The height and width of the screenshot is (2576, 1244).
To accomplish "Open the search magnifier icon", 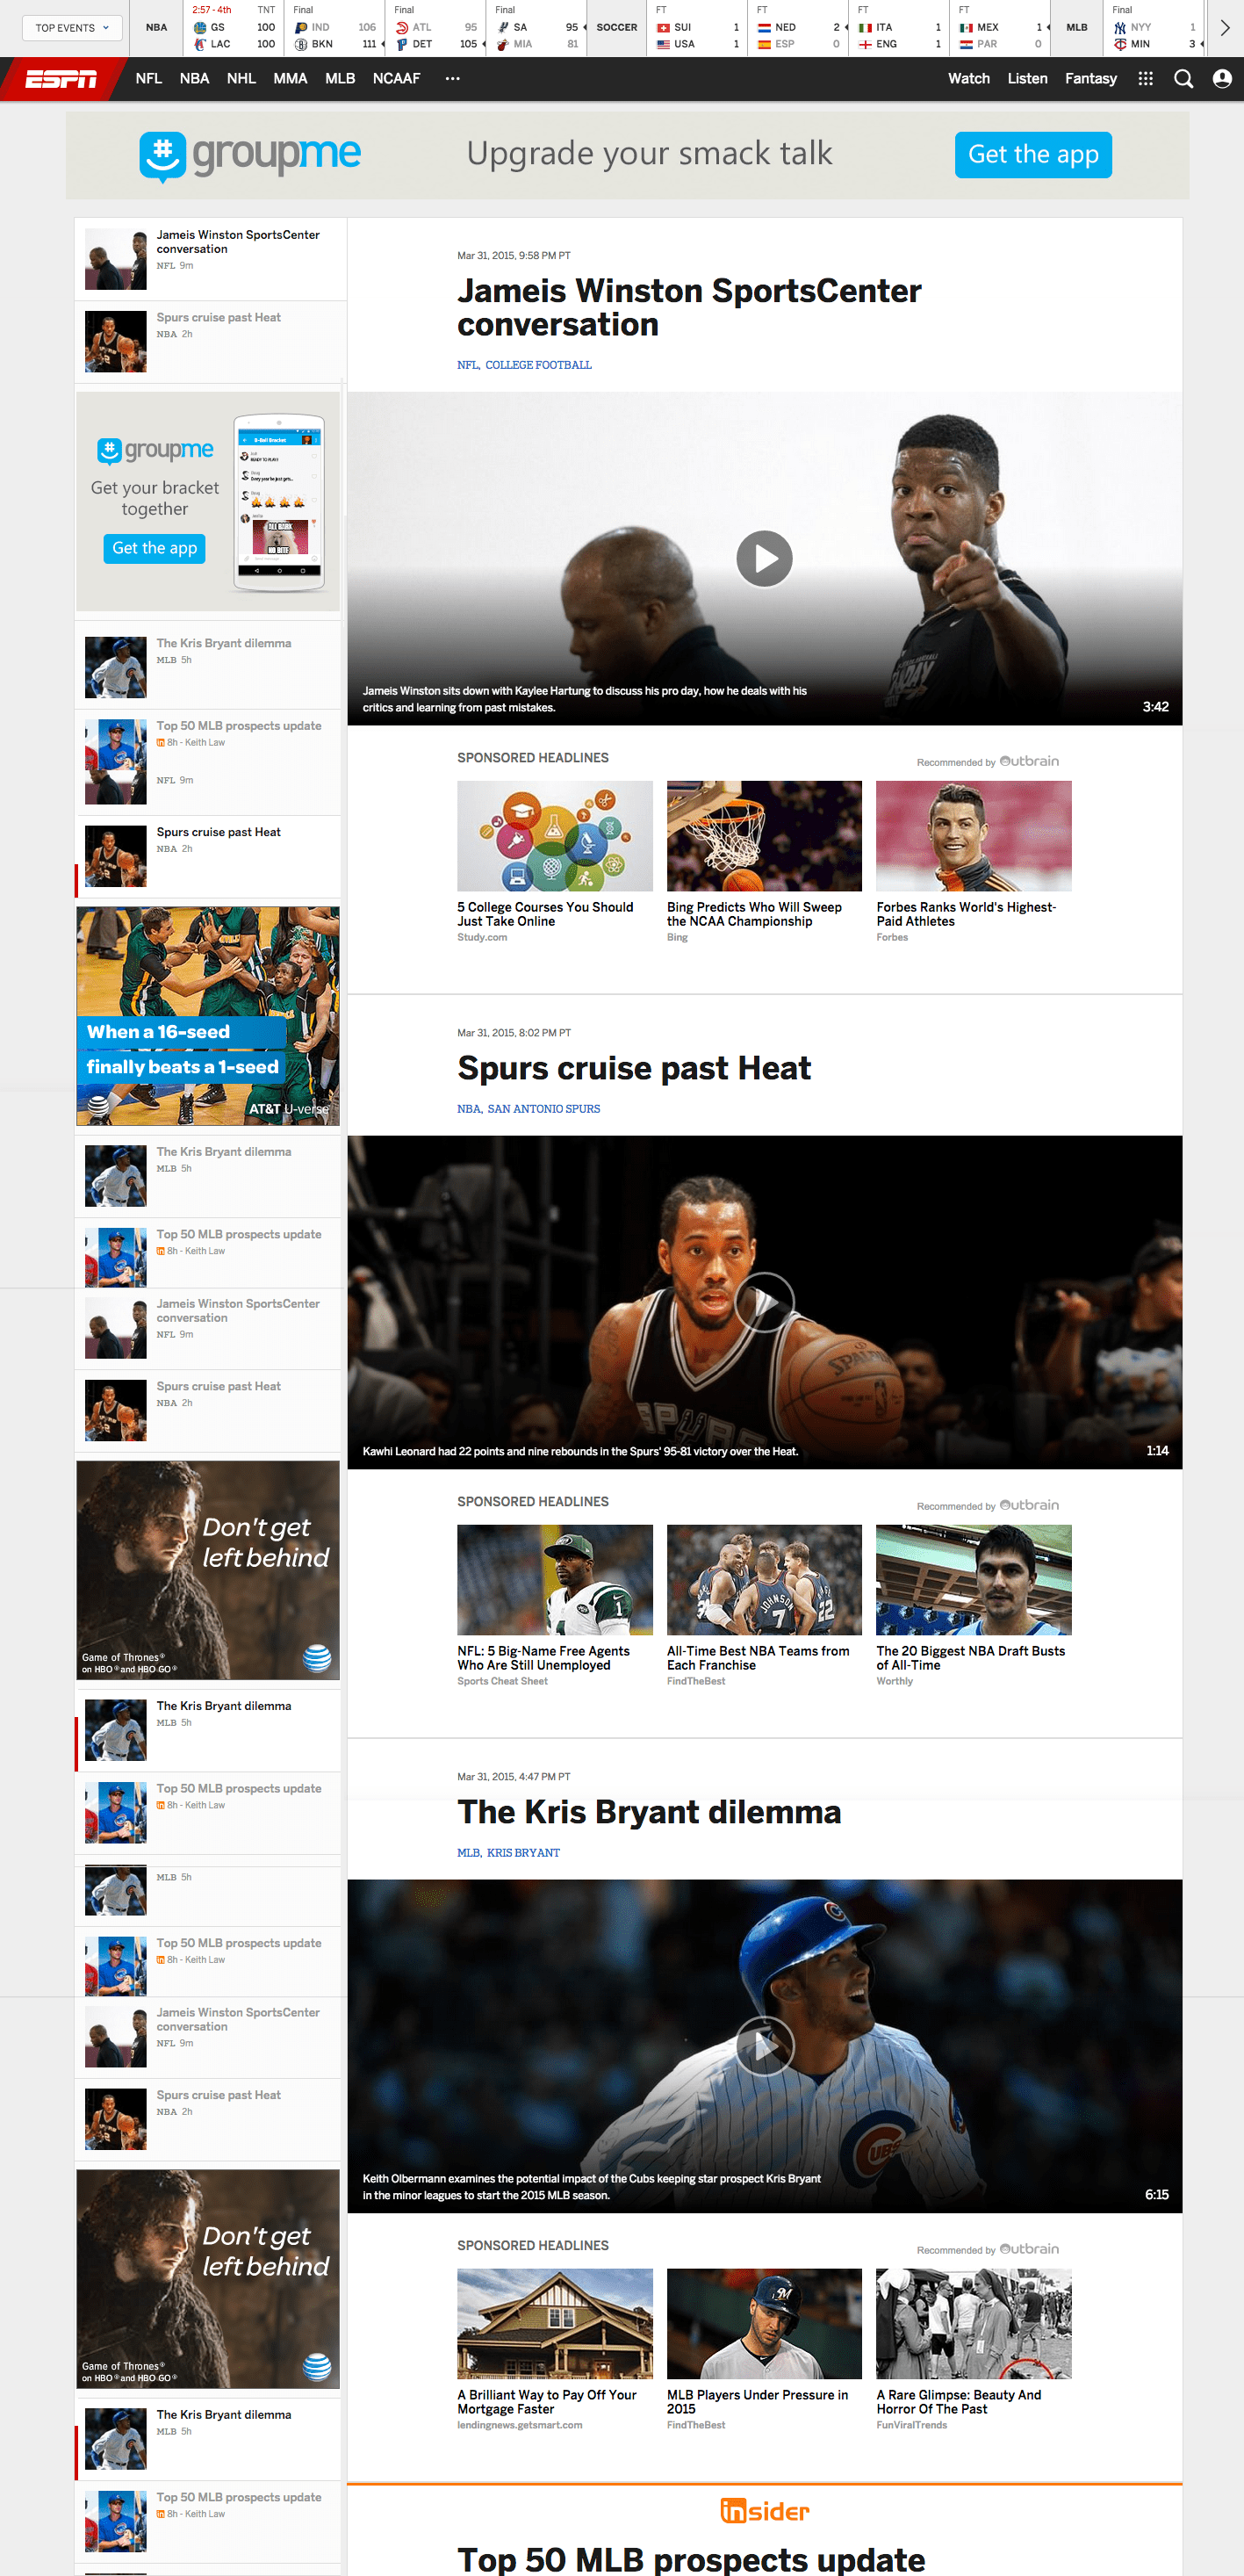I will [1183, 79].
